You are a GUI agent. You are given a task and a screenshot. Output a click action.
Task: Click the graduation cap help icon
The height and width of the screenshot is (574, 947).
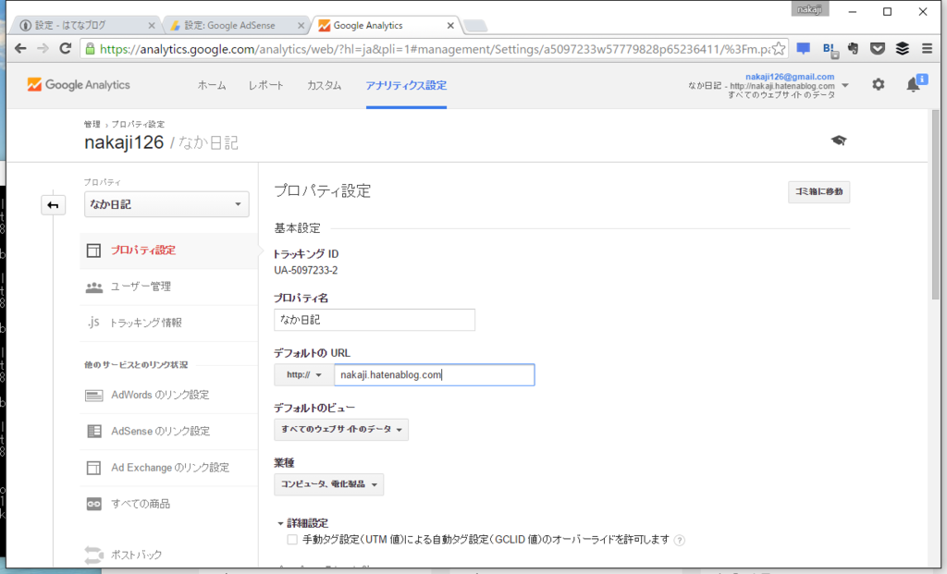click(838, 140)
